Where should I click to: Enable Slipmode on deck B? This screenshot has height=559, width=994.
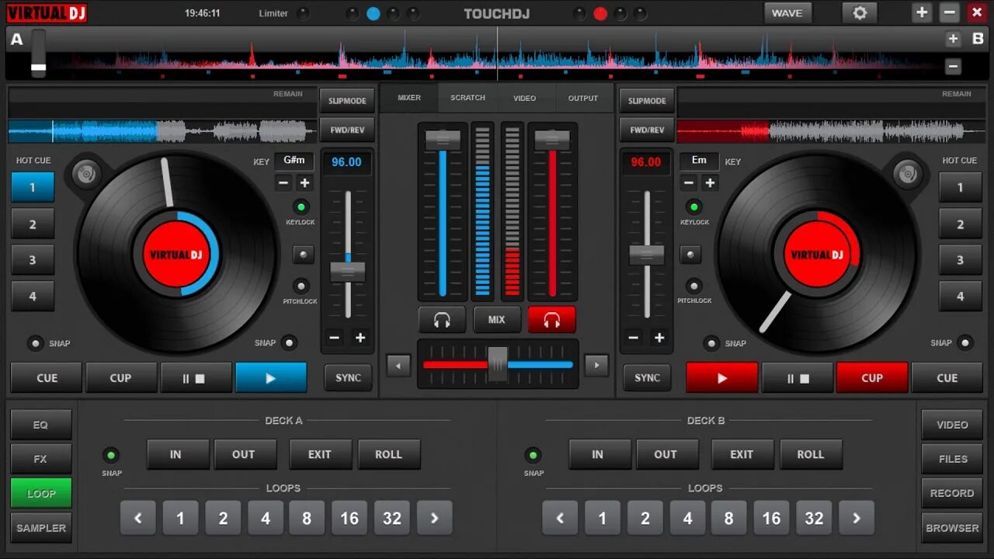(647, 101)
